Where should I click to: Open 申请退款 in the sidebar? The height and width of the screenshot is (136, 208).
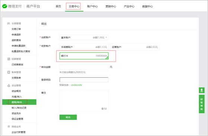click(16, 35)
